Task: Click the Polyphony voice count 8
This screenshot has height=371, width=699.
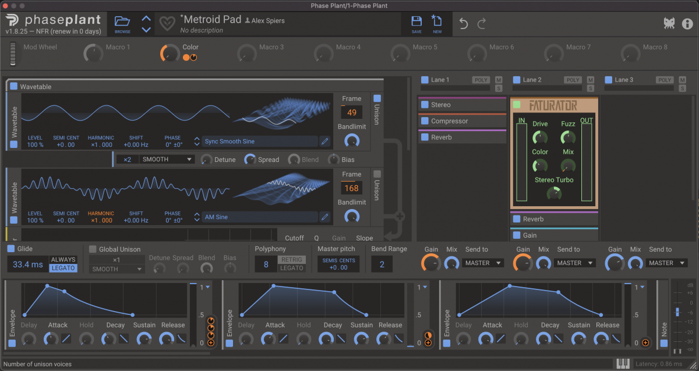Action: click(266, 264)
